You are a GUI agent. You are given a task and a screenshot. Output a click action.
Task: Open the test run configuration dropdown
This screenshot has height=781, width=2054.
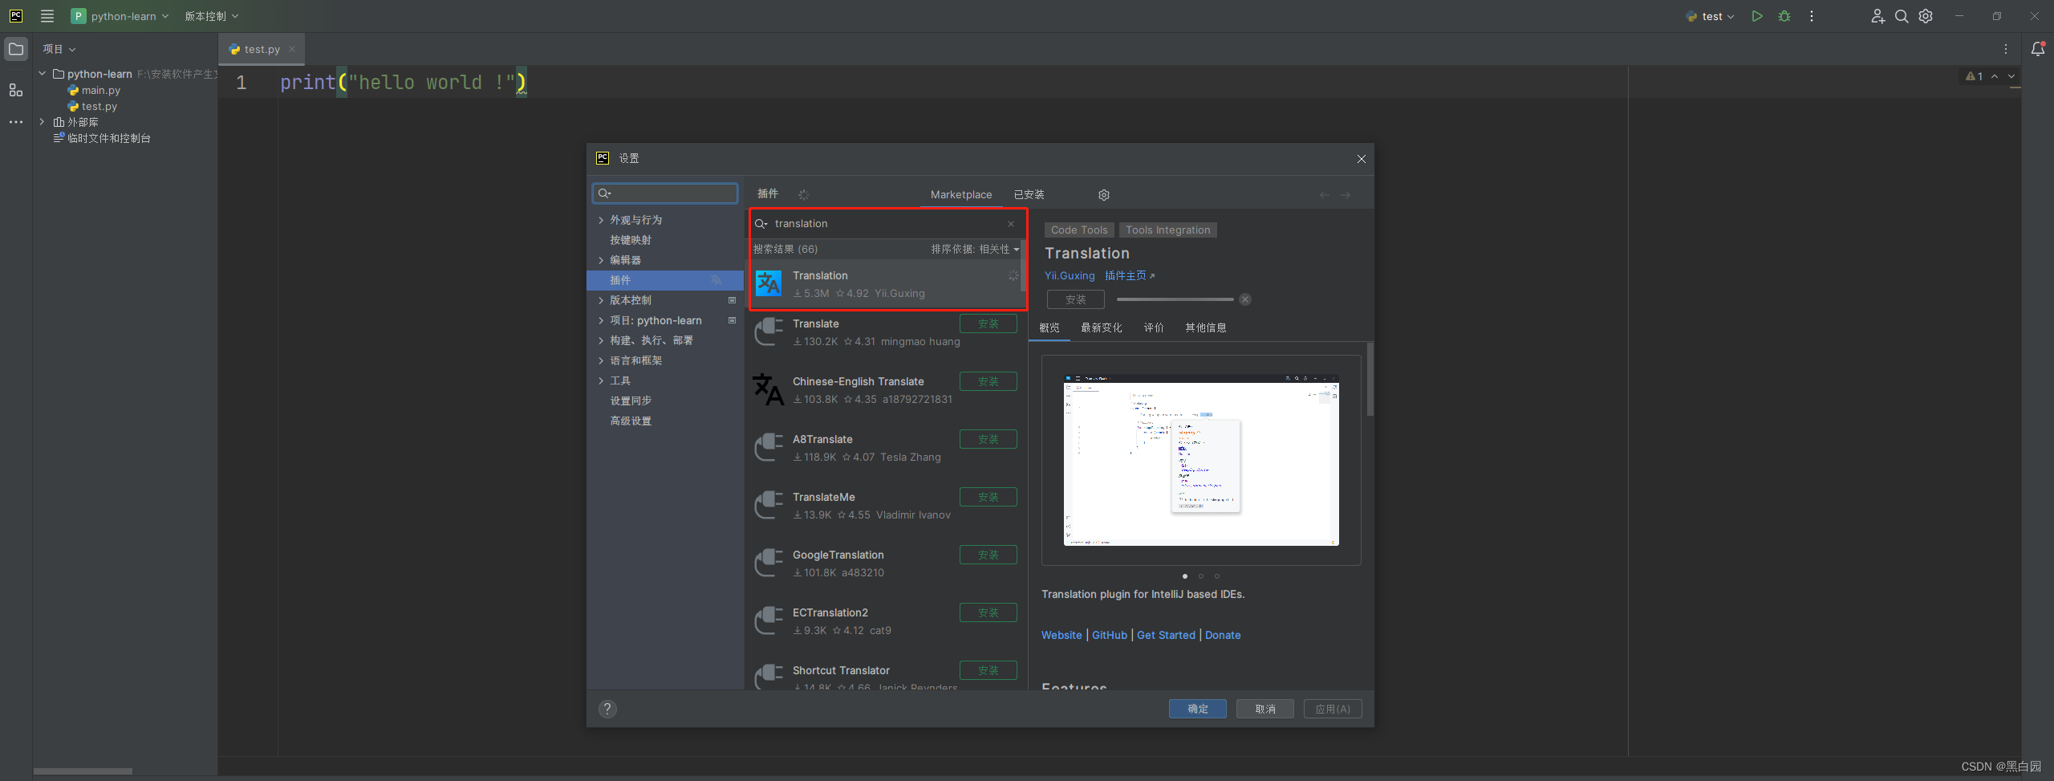(x=1711, y=16)
